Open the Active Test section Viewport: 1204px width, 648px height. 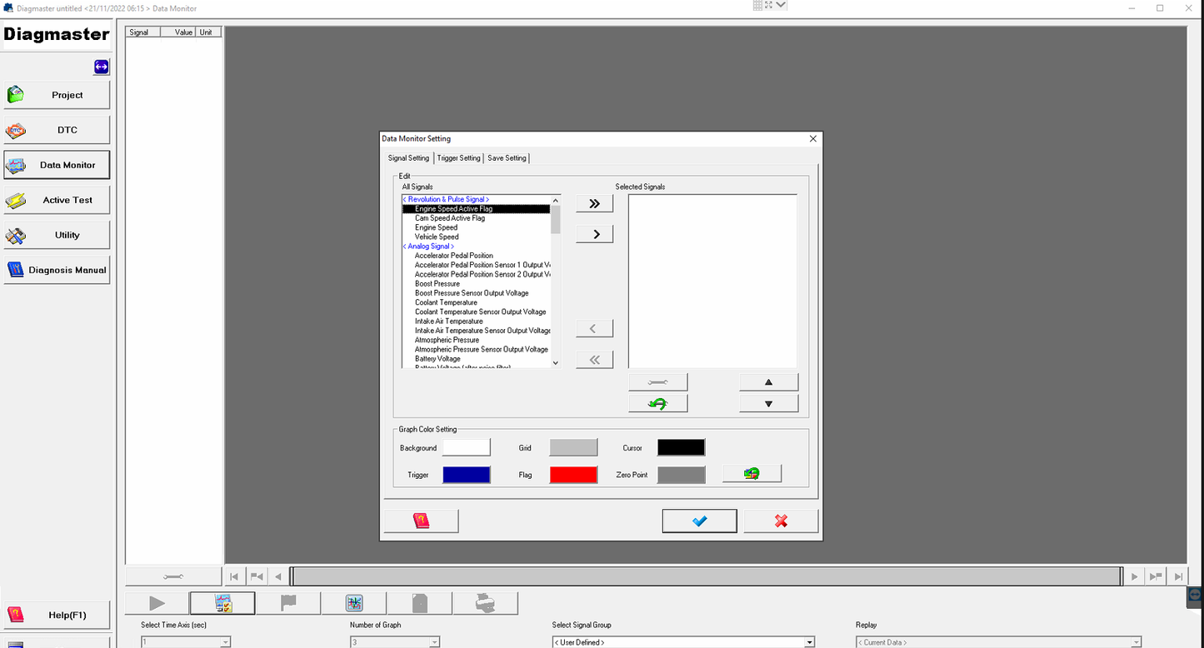coord(57,200)
